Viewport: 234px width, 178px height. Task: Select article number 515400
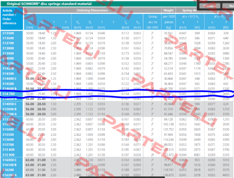pos(8,129)
